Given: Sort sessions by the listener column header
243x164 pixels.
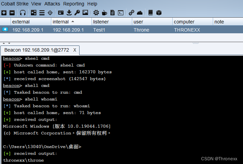Looking at the screenshot, I should point(112,22).
